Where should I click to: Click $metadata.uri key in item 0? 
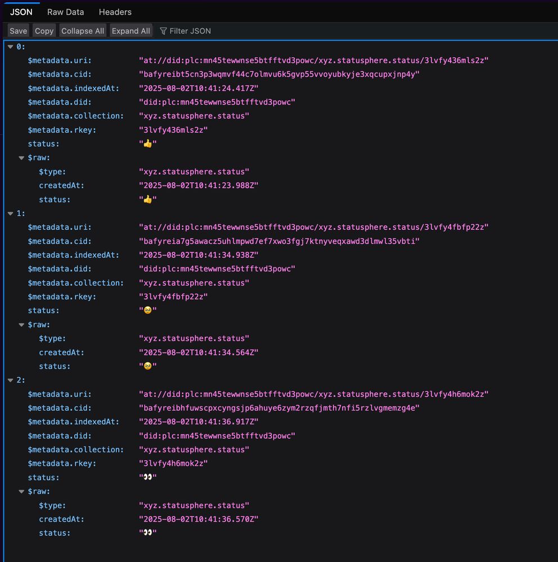(x=60, y=61)
